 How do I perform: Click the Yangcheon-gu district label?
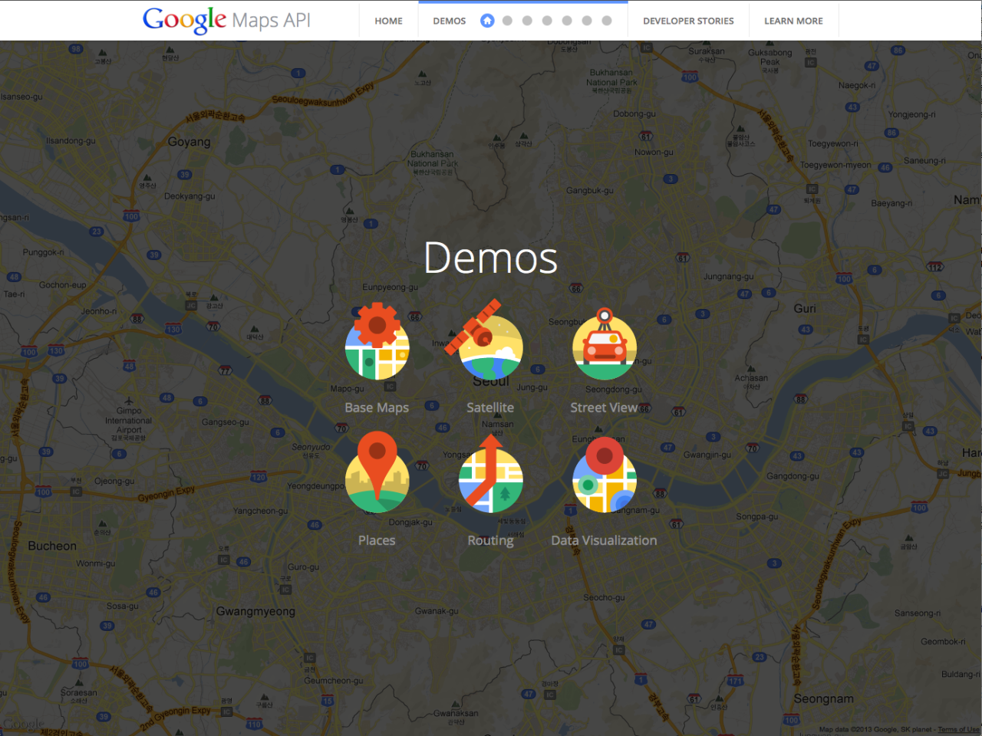click(260, 511)
